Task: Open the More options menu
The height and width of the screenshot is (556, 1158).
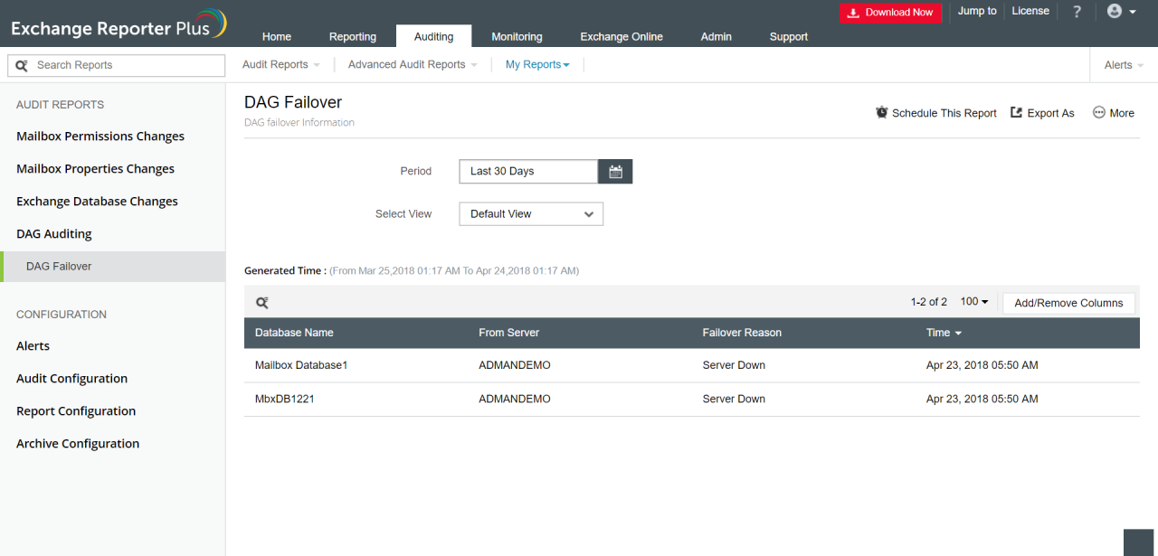Action: pos(1114,113)
